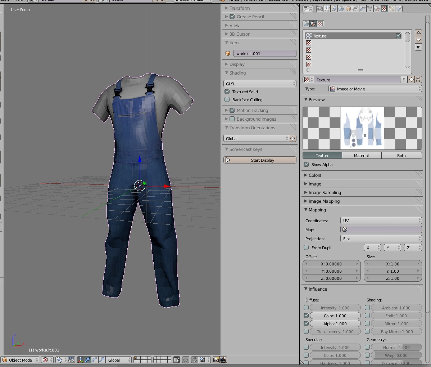Image resolution: width=431 pixels, height=367 pixels.
Task: Click the OpenGL render image camera icon
Action: 216,360
